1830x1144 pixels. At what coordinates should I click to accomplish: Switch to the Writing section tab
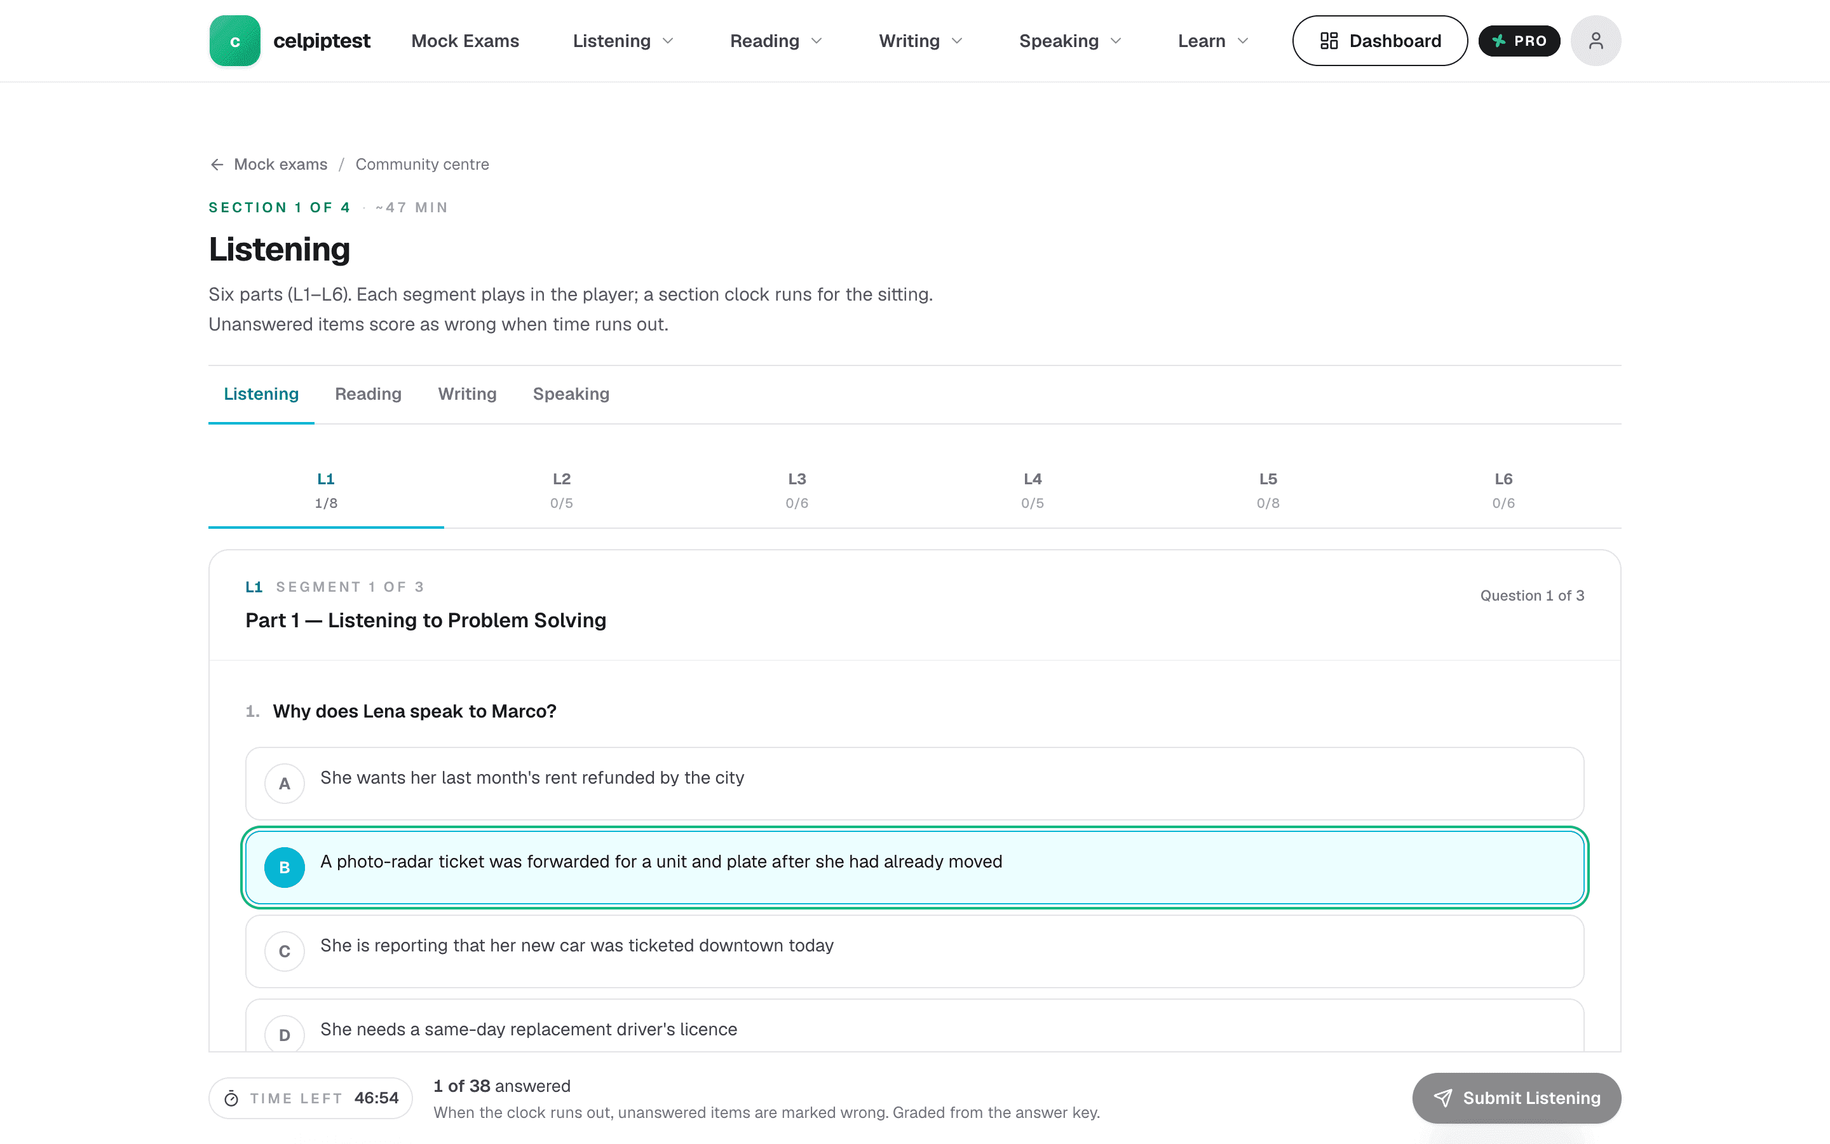coord(467,394)
